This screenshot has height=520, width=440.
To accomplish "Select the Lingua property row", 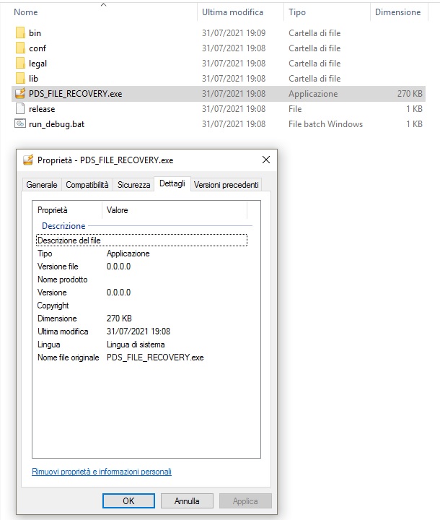I will tap(141, 344).
